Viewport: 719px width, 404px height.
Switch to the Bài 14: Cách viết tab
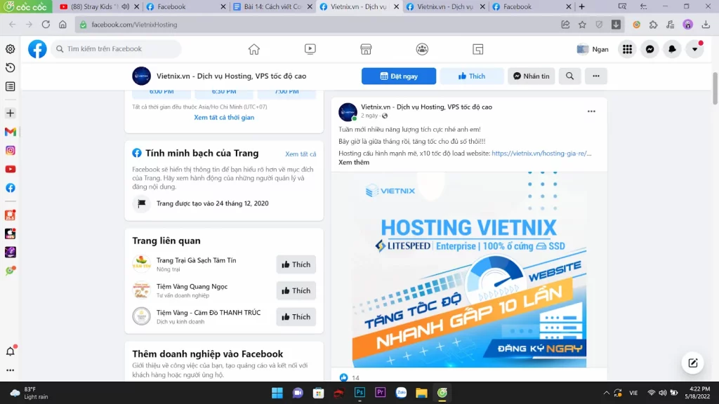272,7
